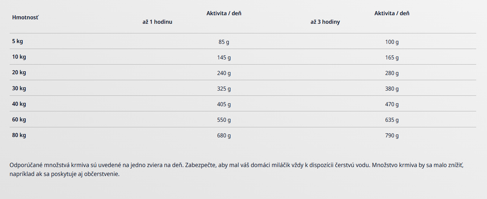
Task: Click the 100 g value cell
Action: 392,42
